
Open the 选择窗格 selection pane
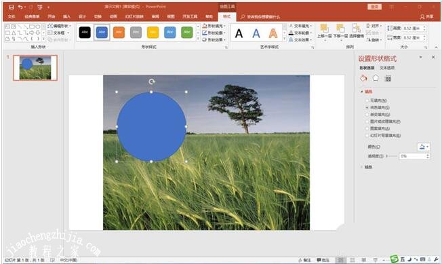click(357, 31)
